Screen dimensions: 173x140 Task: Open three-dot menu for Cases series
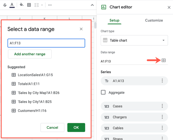[162, 106]
